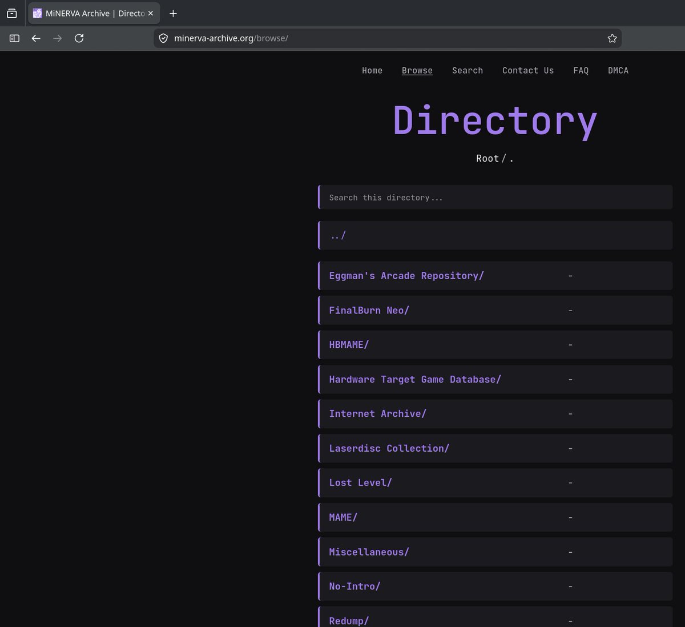Click the MiNERVA tab favicon
685x627 pixels.
tap(38, 13)
